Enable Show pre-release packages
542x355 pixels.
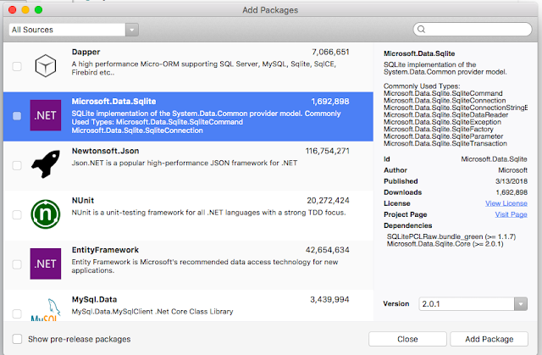pos(18,339)
